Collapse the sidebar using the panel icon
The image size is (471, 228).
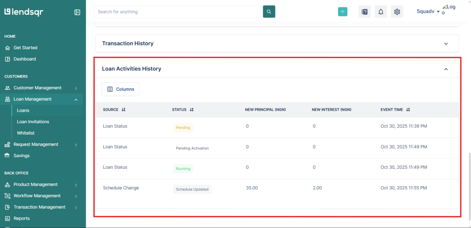[77, 12]
